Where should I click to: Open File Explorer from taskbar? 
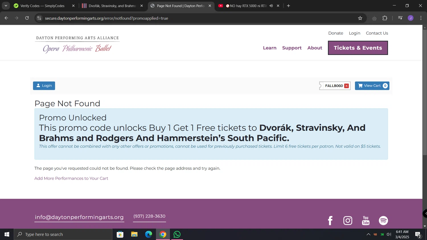click(x=134, y=234)
